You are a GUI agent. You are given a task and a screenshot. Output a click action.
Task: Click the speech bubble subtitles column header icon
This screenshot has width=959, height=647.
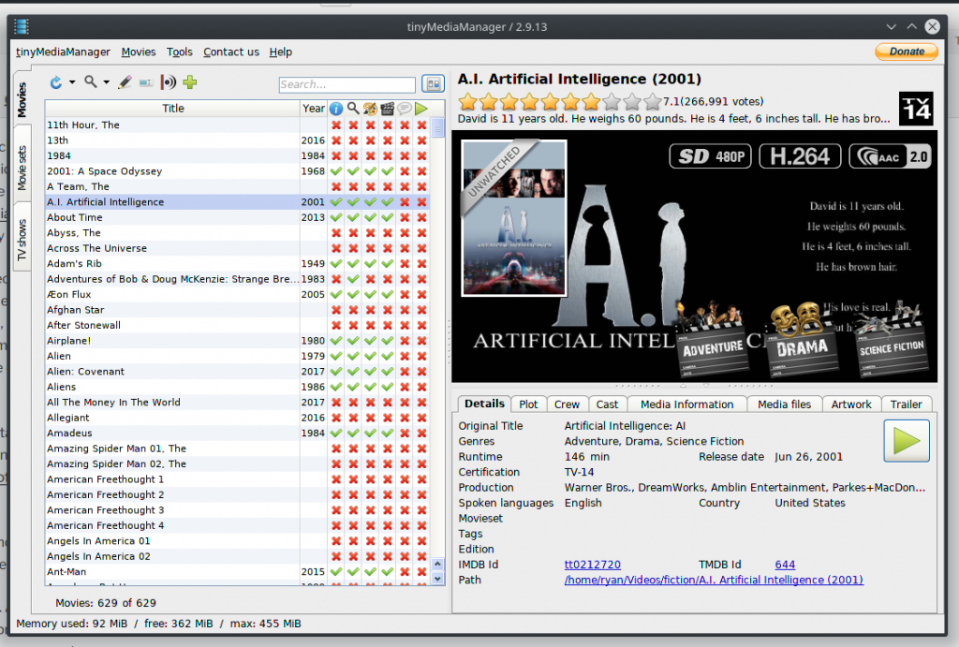point(405,109)
